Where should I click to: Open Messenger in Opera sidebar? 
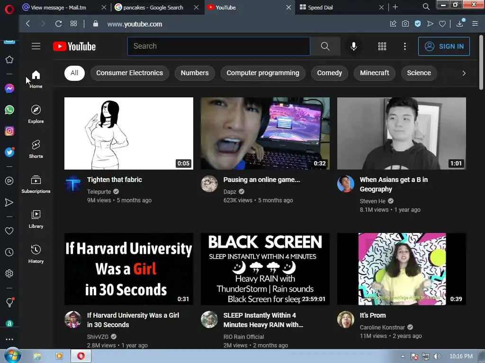point(9,88)
